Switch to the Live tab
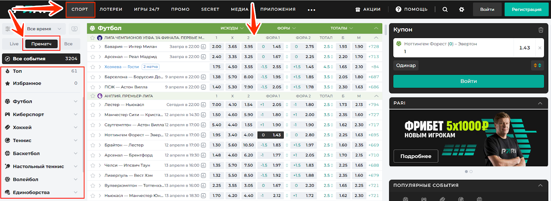Viewport: 551px width, 201px height. (14, 44)
